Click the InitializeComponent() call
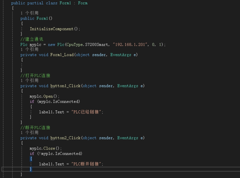The image size is (240, 178). [55, 29]
